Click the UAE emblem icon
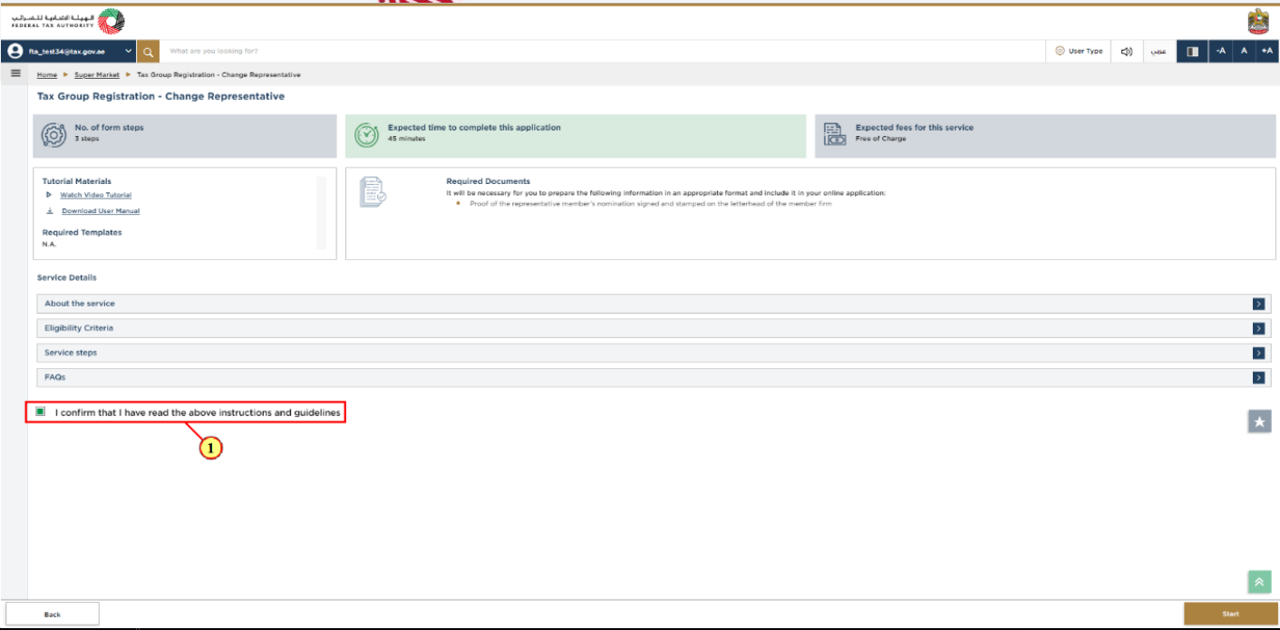1280x630 pixels. [1258, 22]
